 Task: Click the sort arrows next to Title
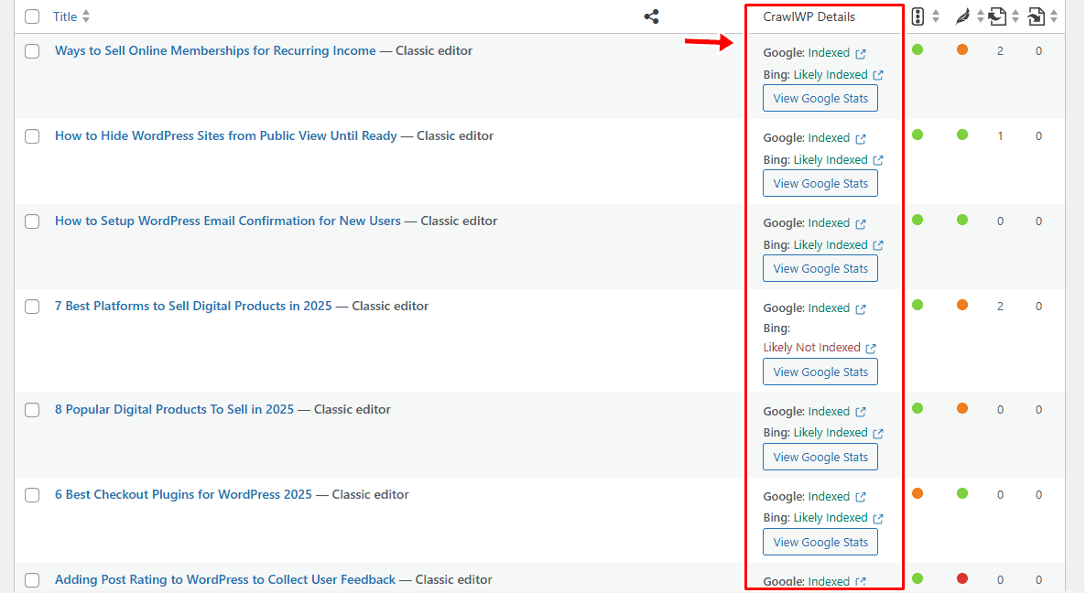coord(86,16)
